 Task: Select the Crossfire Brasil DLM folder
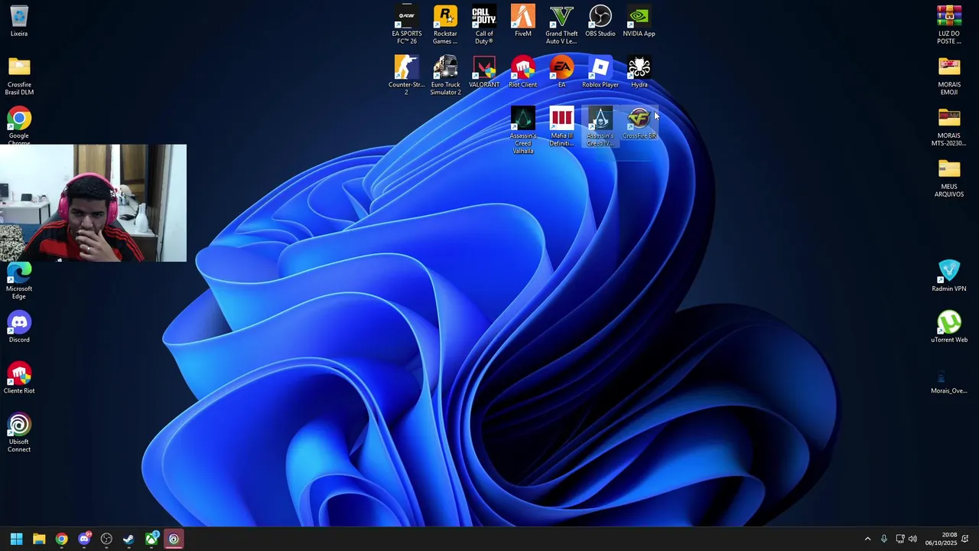pyautogui.click(x=19, y=76)
